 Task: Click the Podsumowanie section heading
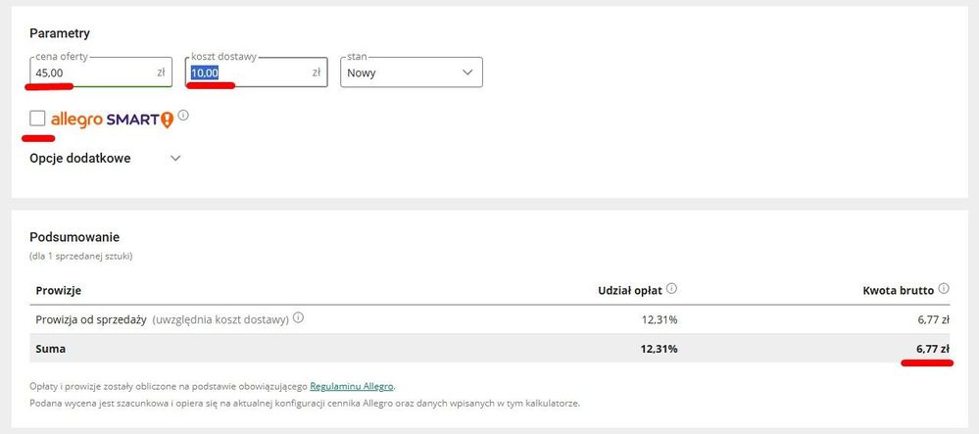74,237
